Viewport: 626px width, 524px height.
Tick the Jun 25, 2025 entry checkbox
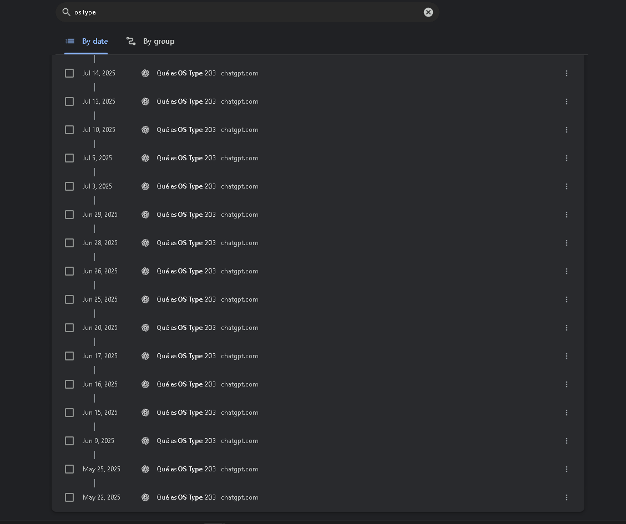[69, 299]
